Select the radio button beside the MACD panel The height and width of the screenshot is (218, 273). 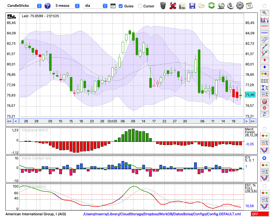(x=264, y=129)
